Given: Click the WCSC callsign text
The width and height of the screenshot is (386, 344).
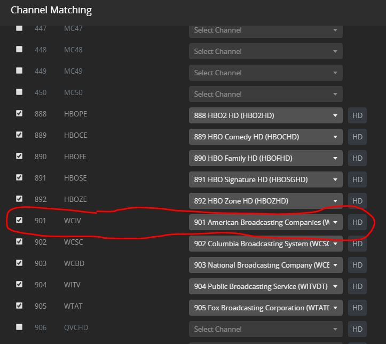Looking at the screenshot, I should 73,242.
